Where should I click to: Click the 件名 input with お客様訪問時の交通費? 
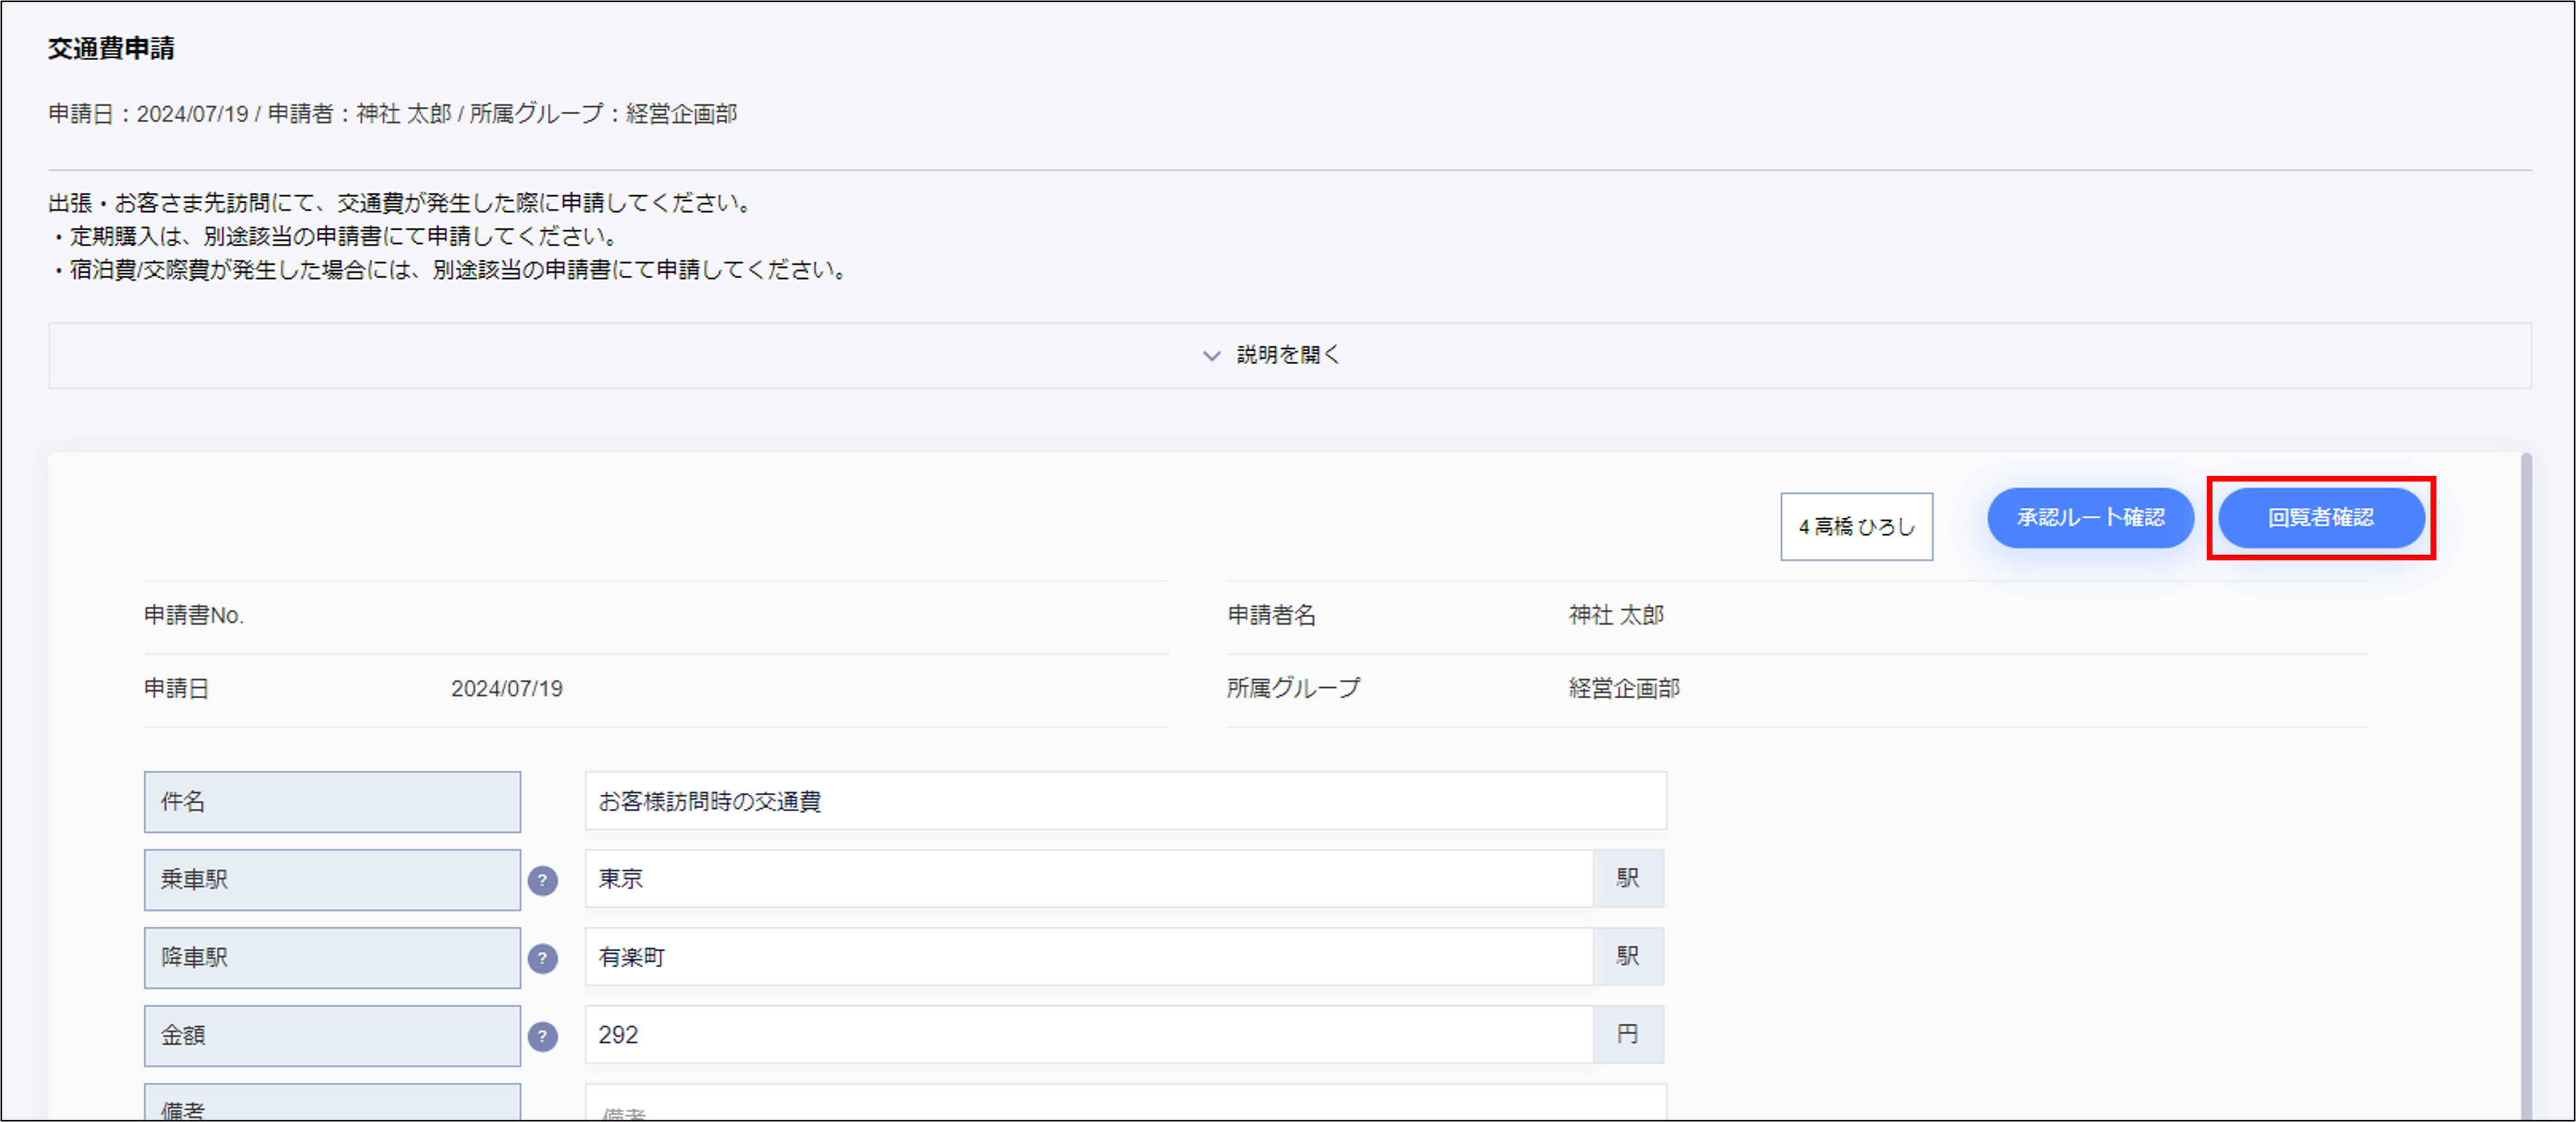pyautogui.click(x=1125, y=801)
